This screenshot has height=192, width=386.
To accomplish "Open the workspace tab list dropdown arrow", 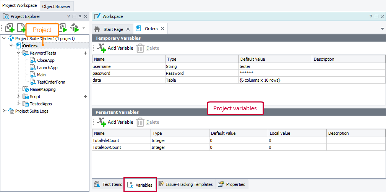I will tap(382, 29).
